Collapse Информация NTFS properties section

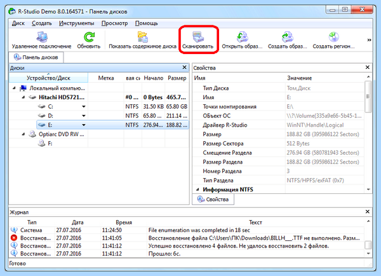tap(197, 190)
